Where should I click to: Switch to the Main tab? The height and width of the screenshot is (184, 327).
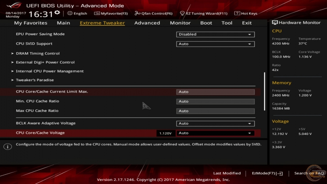[63, 23]
